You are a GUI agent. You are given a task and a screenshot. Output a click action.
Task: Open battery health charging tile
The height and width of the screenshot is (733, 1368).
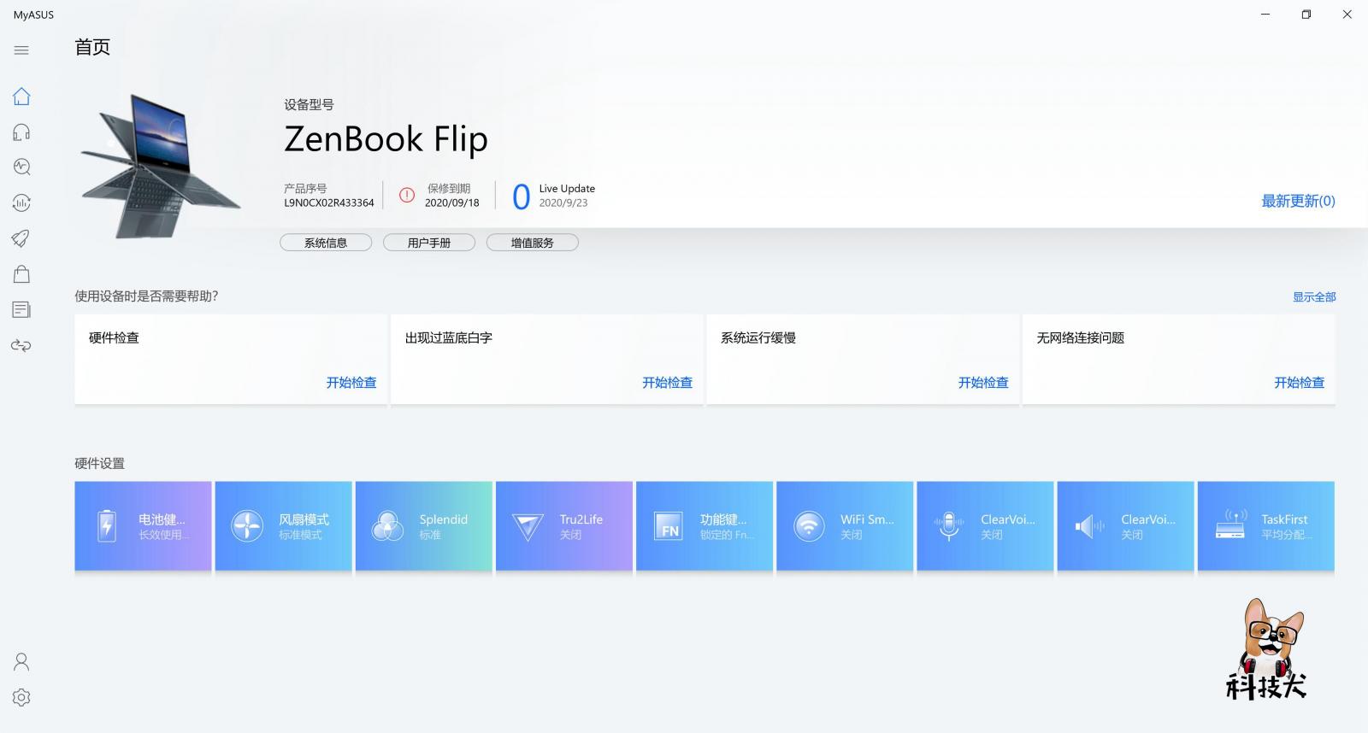pyautogui.click(x=143, y=526)
